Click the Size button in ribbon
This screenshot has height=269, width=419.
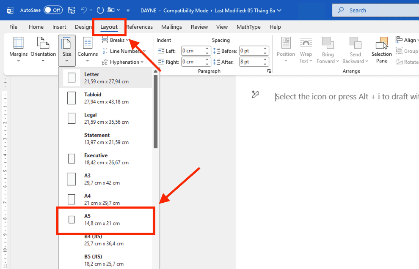[x=67, y=50]
